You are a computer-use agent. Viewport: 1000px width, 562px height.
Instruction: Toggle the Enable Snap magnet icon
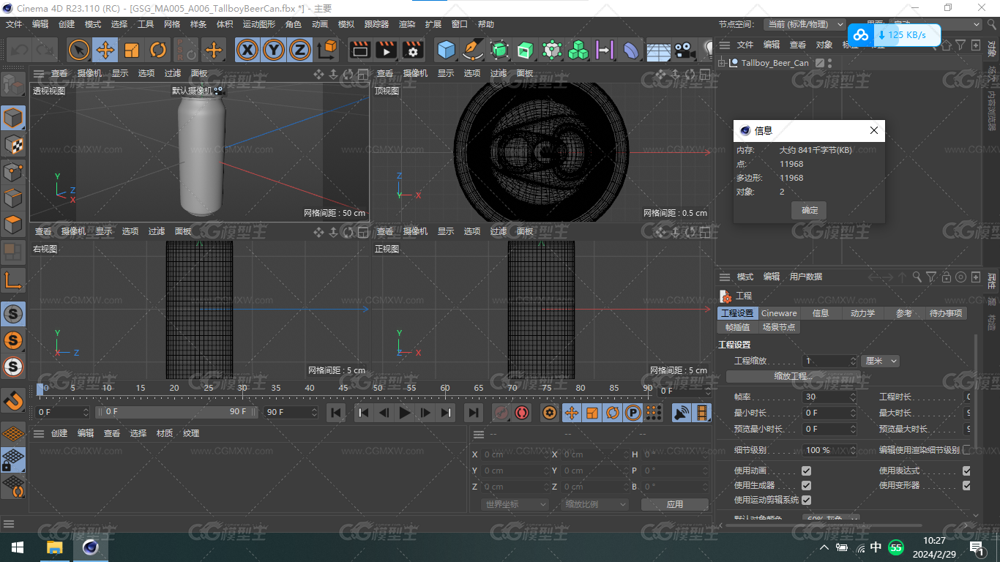pos(13,400)
